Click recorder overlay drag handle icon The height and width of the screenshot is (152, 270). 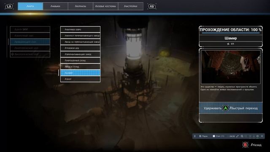pyautogui.click(x=195, y=136)
